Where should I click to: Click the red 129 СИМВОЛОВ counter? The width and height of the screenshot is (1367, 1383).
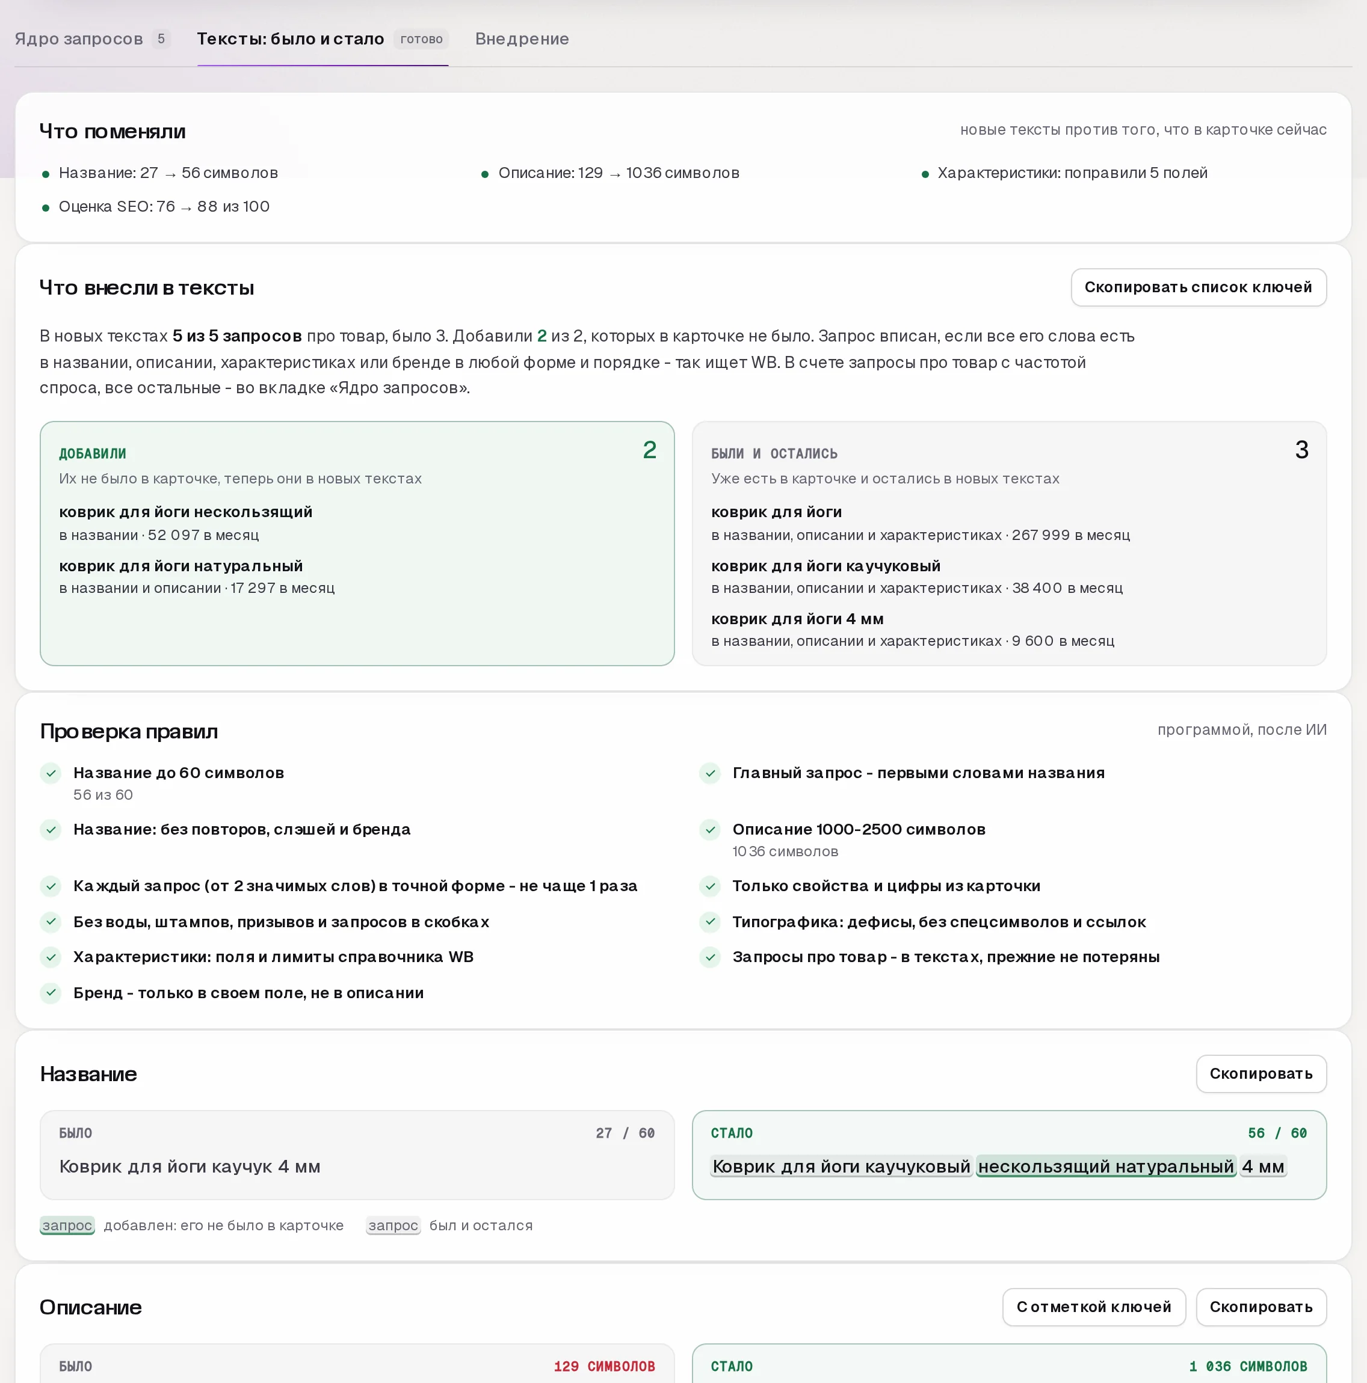604,1367
